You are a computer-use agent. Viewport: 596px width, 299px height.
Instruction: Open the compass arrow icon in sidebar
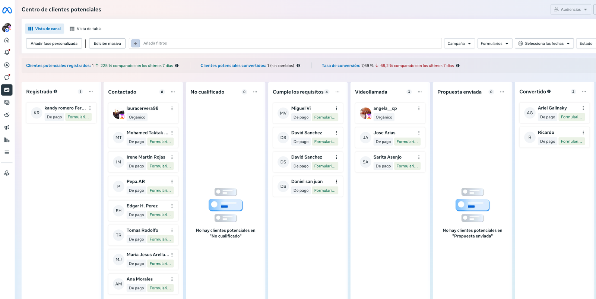click(7, 65)
